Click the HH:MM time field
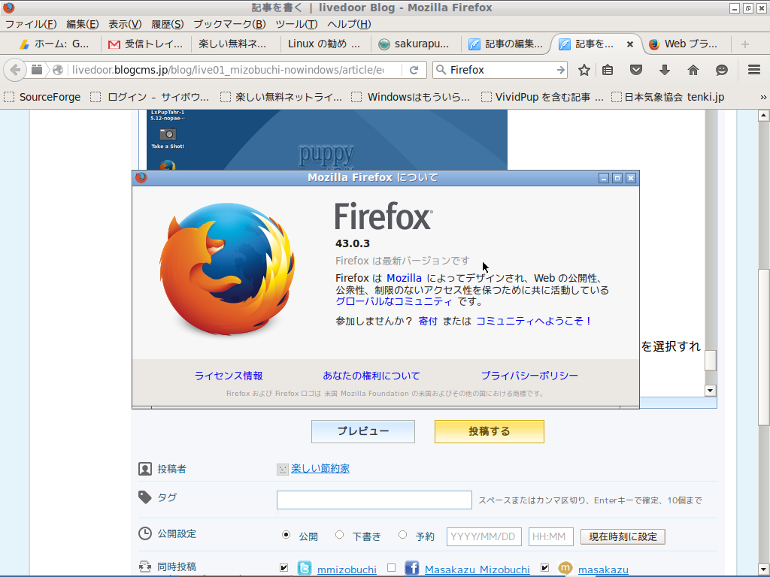The width and height of the screenshot is (770, 577). coord(550,536)
